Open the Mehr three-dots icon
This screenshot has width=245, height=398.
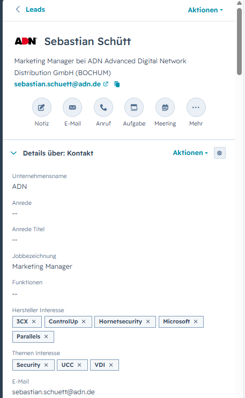pos(196,107)
